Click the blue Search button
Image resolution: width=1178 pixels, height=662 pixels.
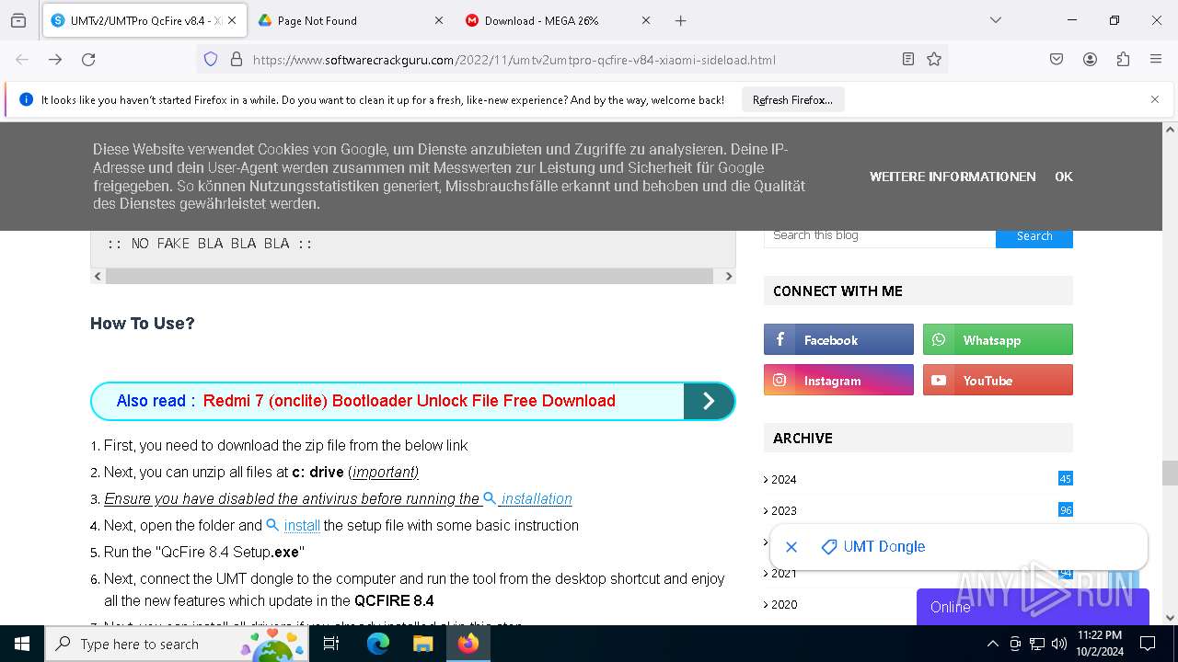coord(1034,236)
